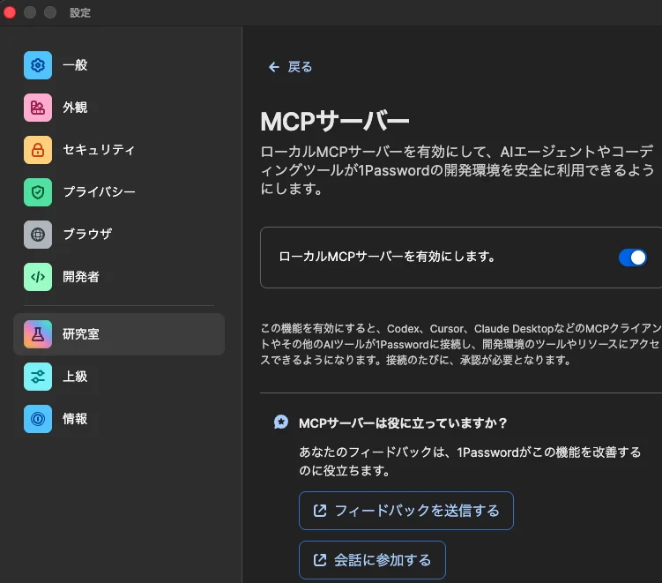Select セキュリティ in the sidebar
Viewport: 662px width, 583px height.
pos(119,150)
